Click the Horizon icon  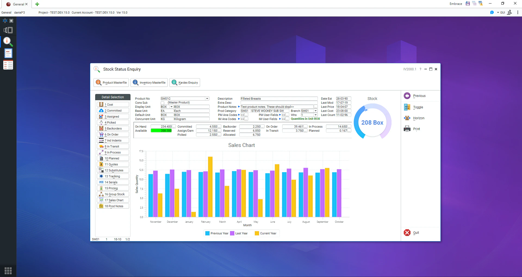click(407, 118)
